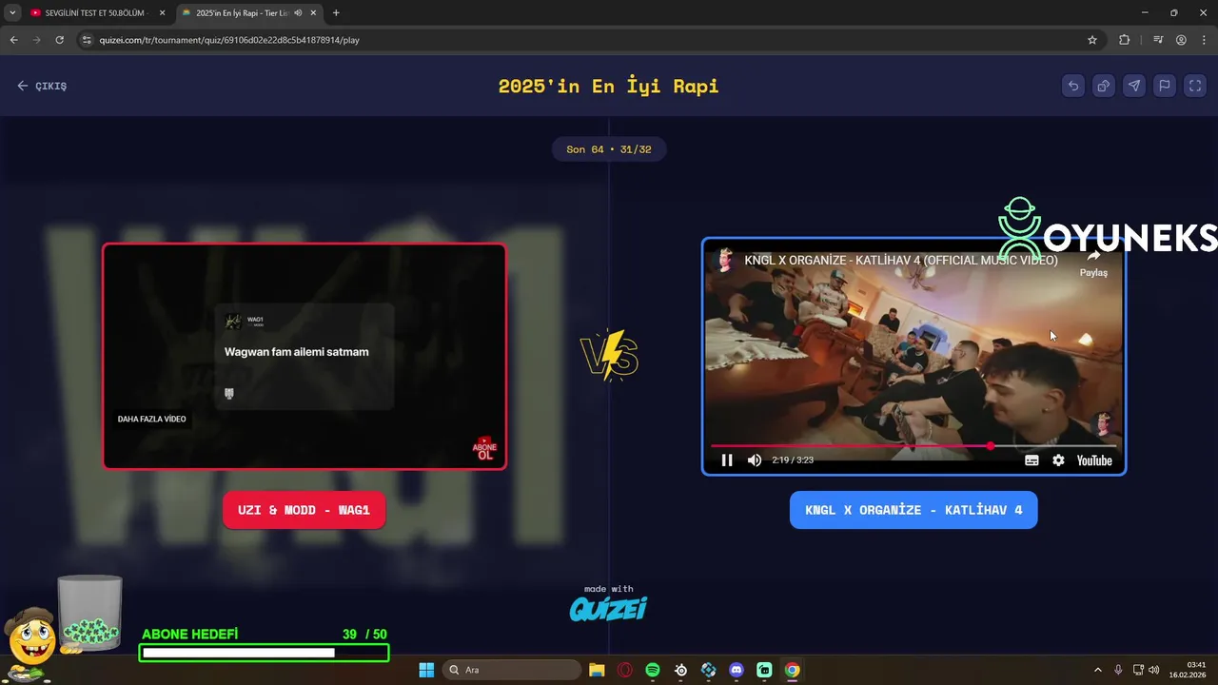
Task: Go back with browser back arrow
Action: click(x=13, y=40)
